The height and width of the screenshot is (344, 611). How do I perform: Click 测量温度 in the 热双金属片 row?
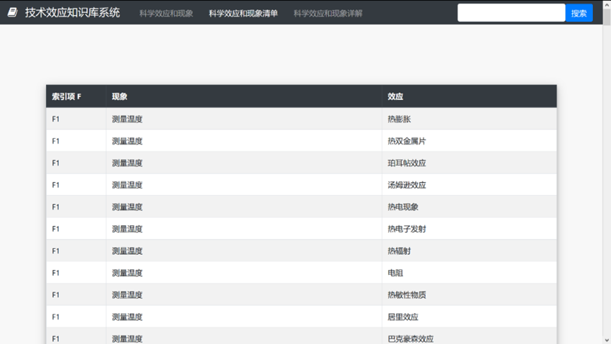(x=127, y=141)
